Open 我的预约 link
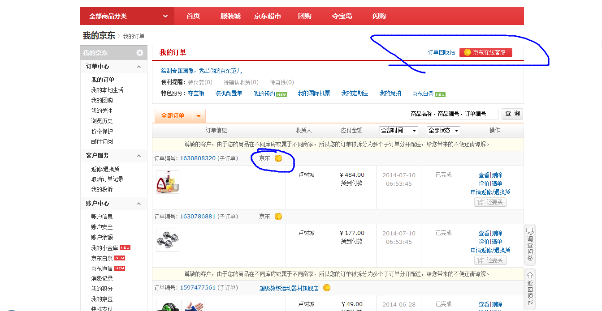 (264, 94)
